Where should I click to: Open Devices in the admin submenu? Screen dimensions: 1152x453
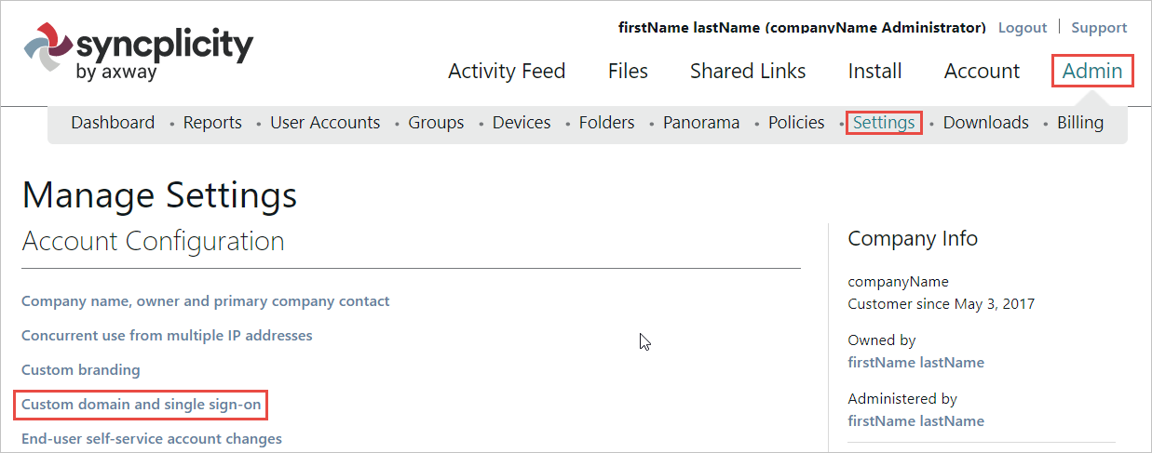pyautogui.click(x=522, y=123)
